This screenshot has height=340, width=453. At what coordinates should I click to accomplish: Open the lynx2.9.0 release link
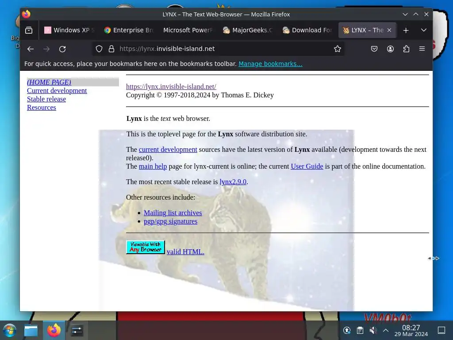(x=233, y=182)
